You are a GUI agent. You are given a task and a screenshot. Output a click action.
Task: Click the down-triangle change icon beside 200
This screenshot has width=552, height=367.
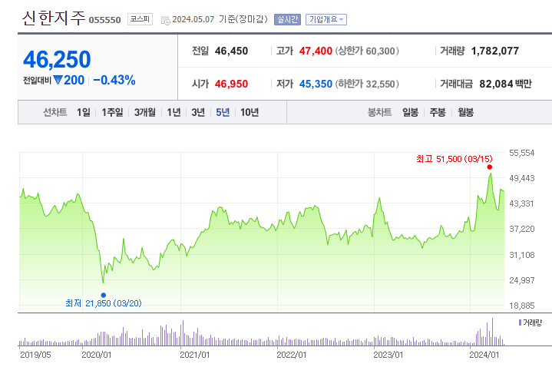(58, 80)
